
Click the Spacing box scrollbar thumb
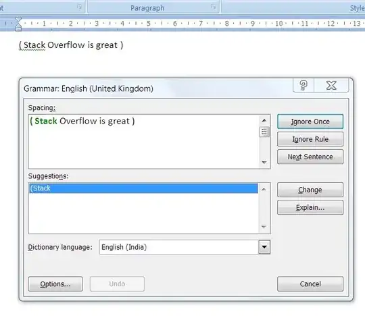[x=264, y=132]
